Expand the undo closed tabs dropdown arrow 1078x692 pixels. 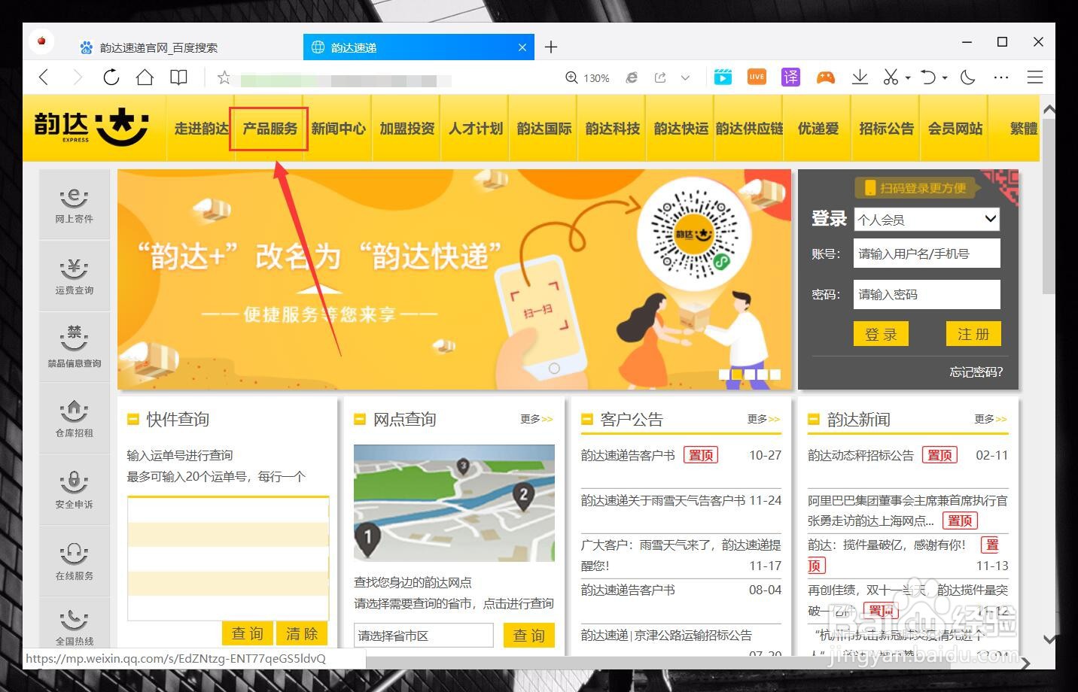pyautogui.click(x=945, y=77)
